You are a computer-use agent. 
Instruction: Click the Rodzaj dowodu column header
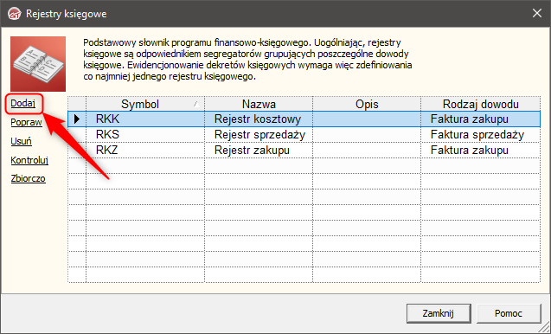coord(480,104)
